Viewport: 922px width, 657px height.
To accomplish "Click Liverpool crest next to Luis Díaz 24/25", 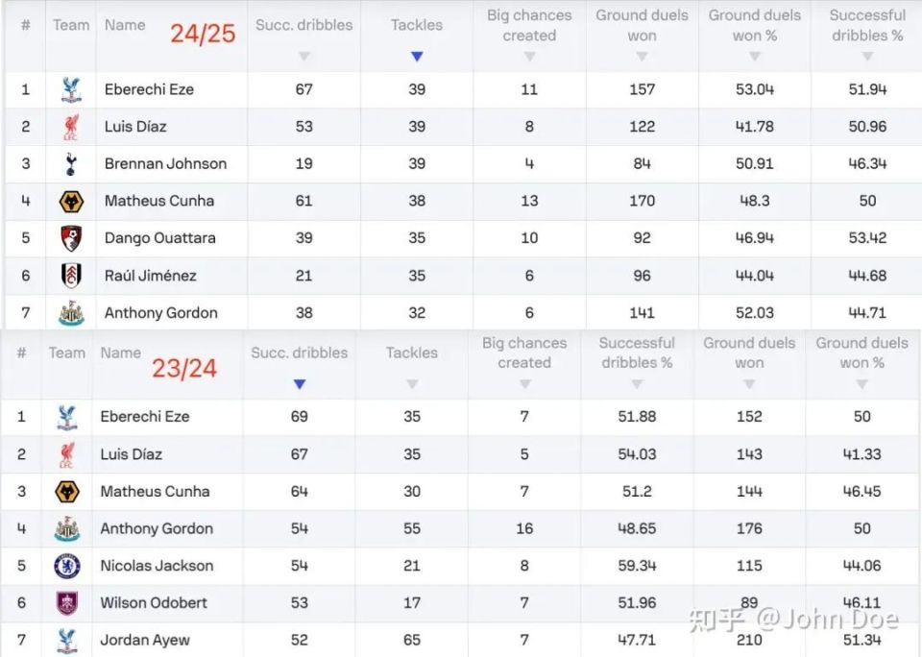I will coord(71,127).
